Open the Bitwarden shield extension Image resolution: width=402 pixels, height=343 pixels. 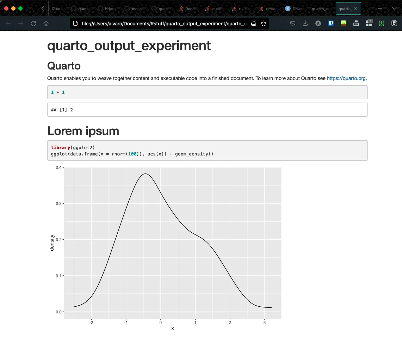tap(331, 24)
